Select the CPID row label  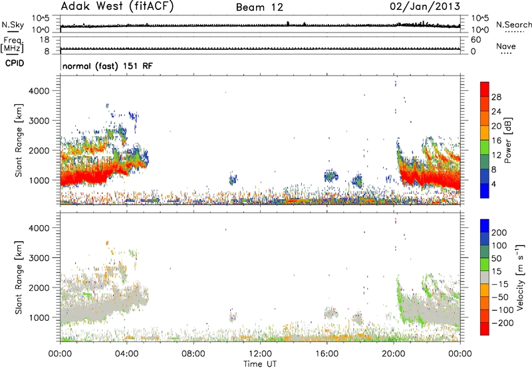(x=15, y=63)
